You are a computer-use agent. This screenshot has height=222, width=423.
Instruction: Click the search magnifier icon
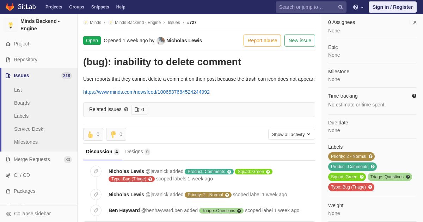[341, 7]
